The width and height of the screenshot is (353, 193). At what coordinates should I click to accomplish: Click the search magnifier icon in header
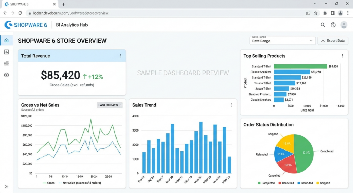point(323,25)
